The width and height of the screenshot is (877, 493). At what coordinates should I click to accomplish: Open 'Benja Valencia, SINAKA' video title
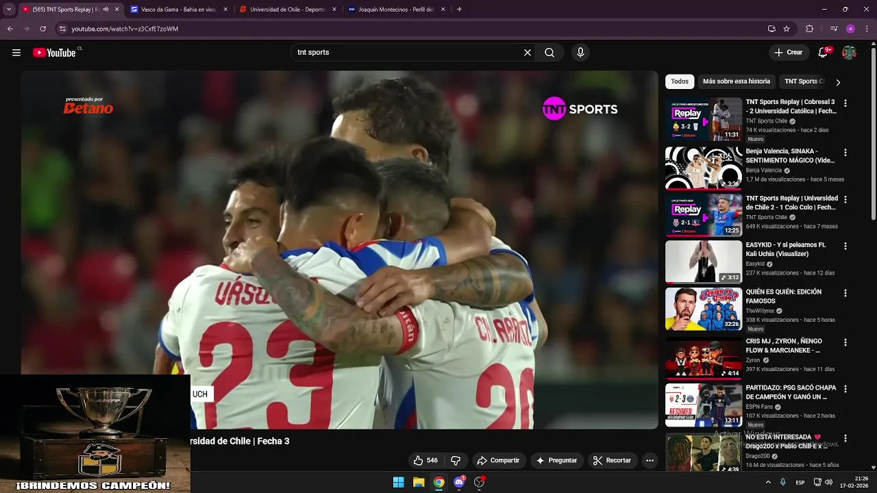point(790,155)
